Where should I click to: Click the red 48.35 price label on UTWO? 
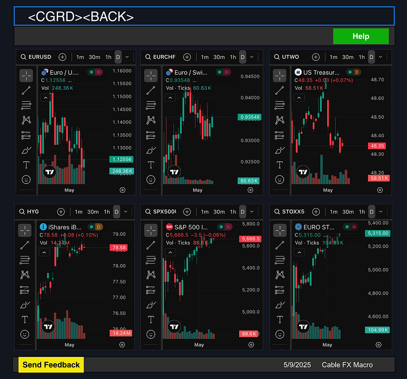[x=377, y=146]
